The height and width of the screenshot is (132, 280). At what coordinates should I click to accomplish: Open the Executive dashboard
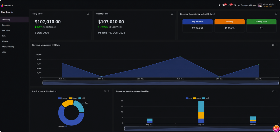pyautogui.click(x=14, y=31)
